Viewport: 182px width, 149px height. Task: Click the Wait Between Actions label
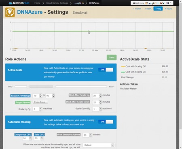click(x=69, y=134)
